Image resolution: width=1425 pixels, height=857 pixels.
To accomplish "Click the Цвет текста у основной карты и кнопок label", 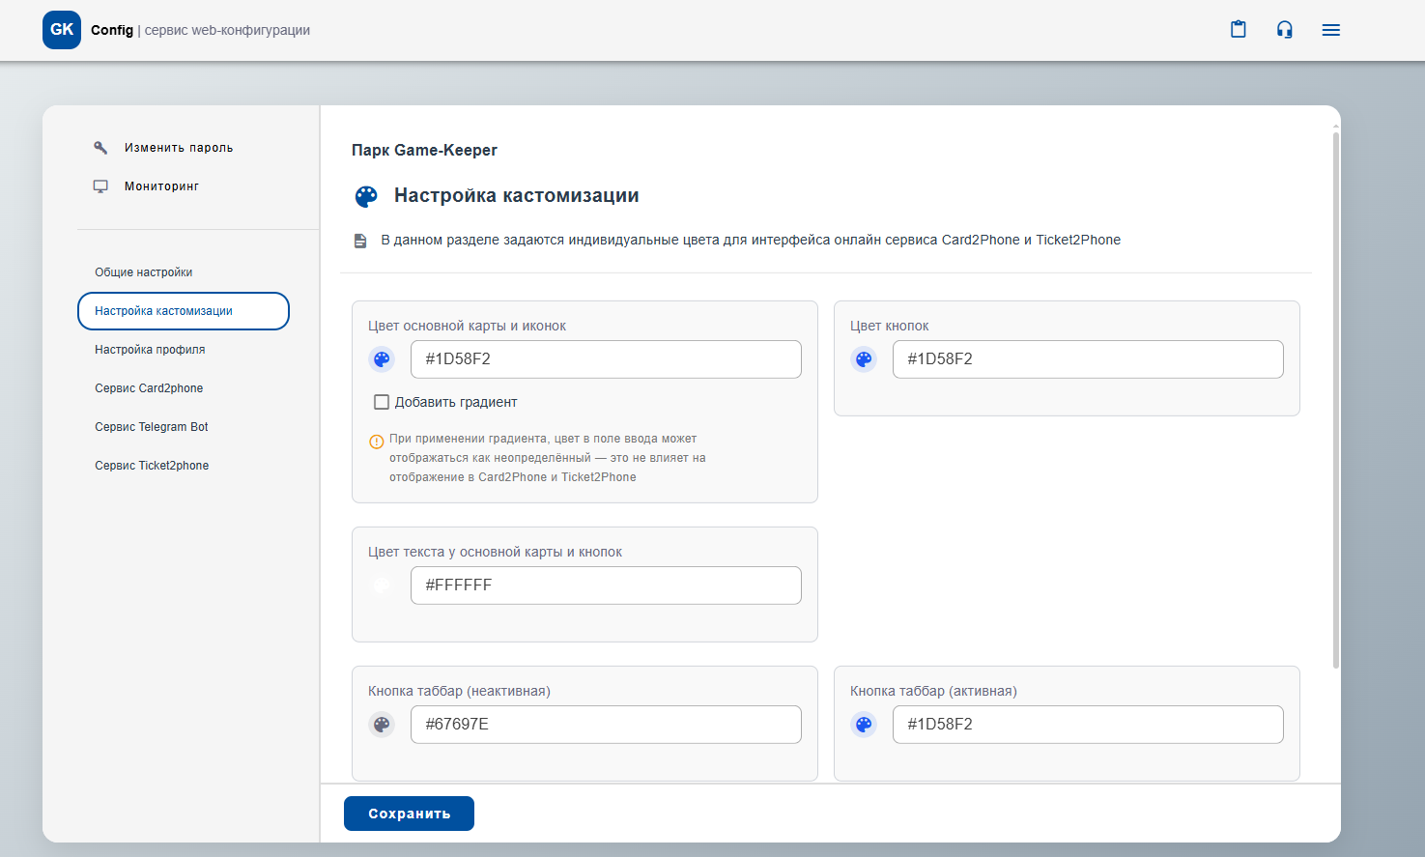I will 495,552.
